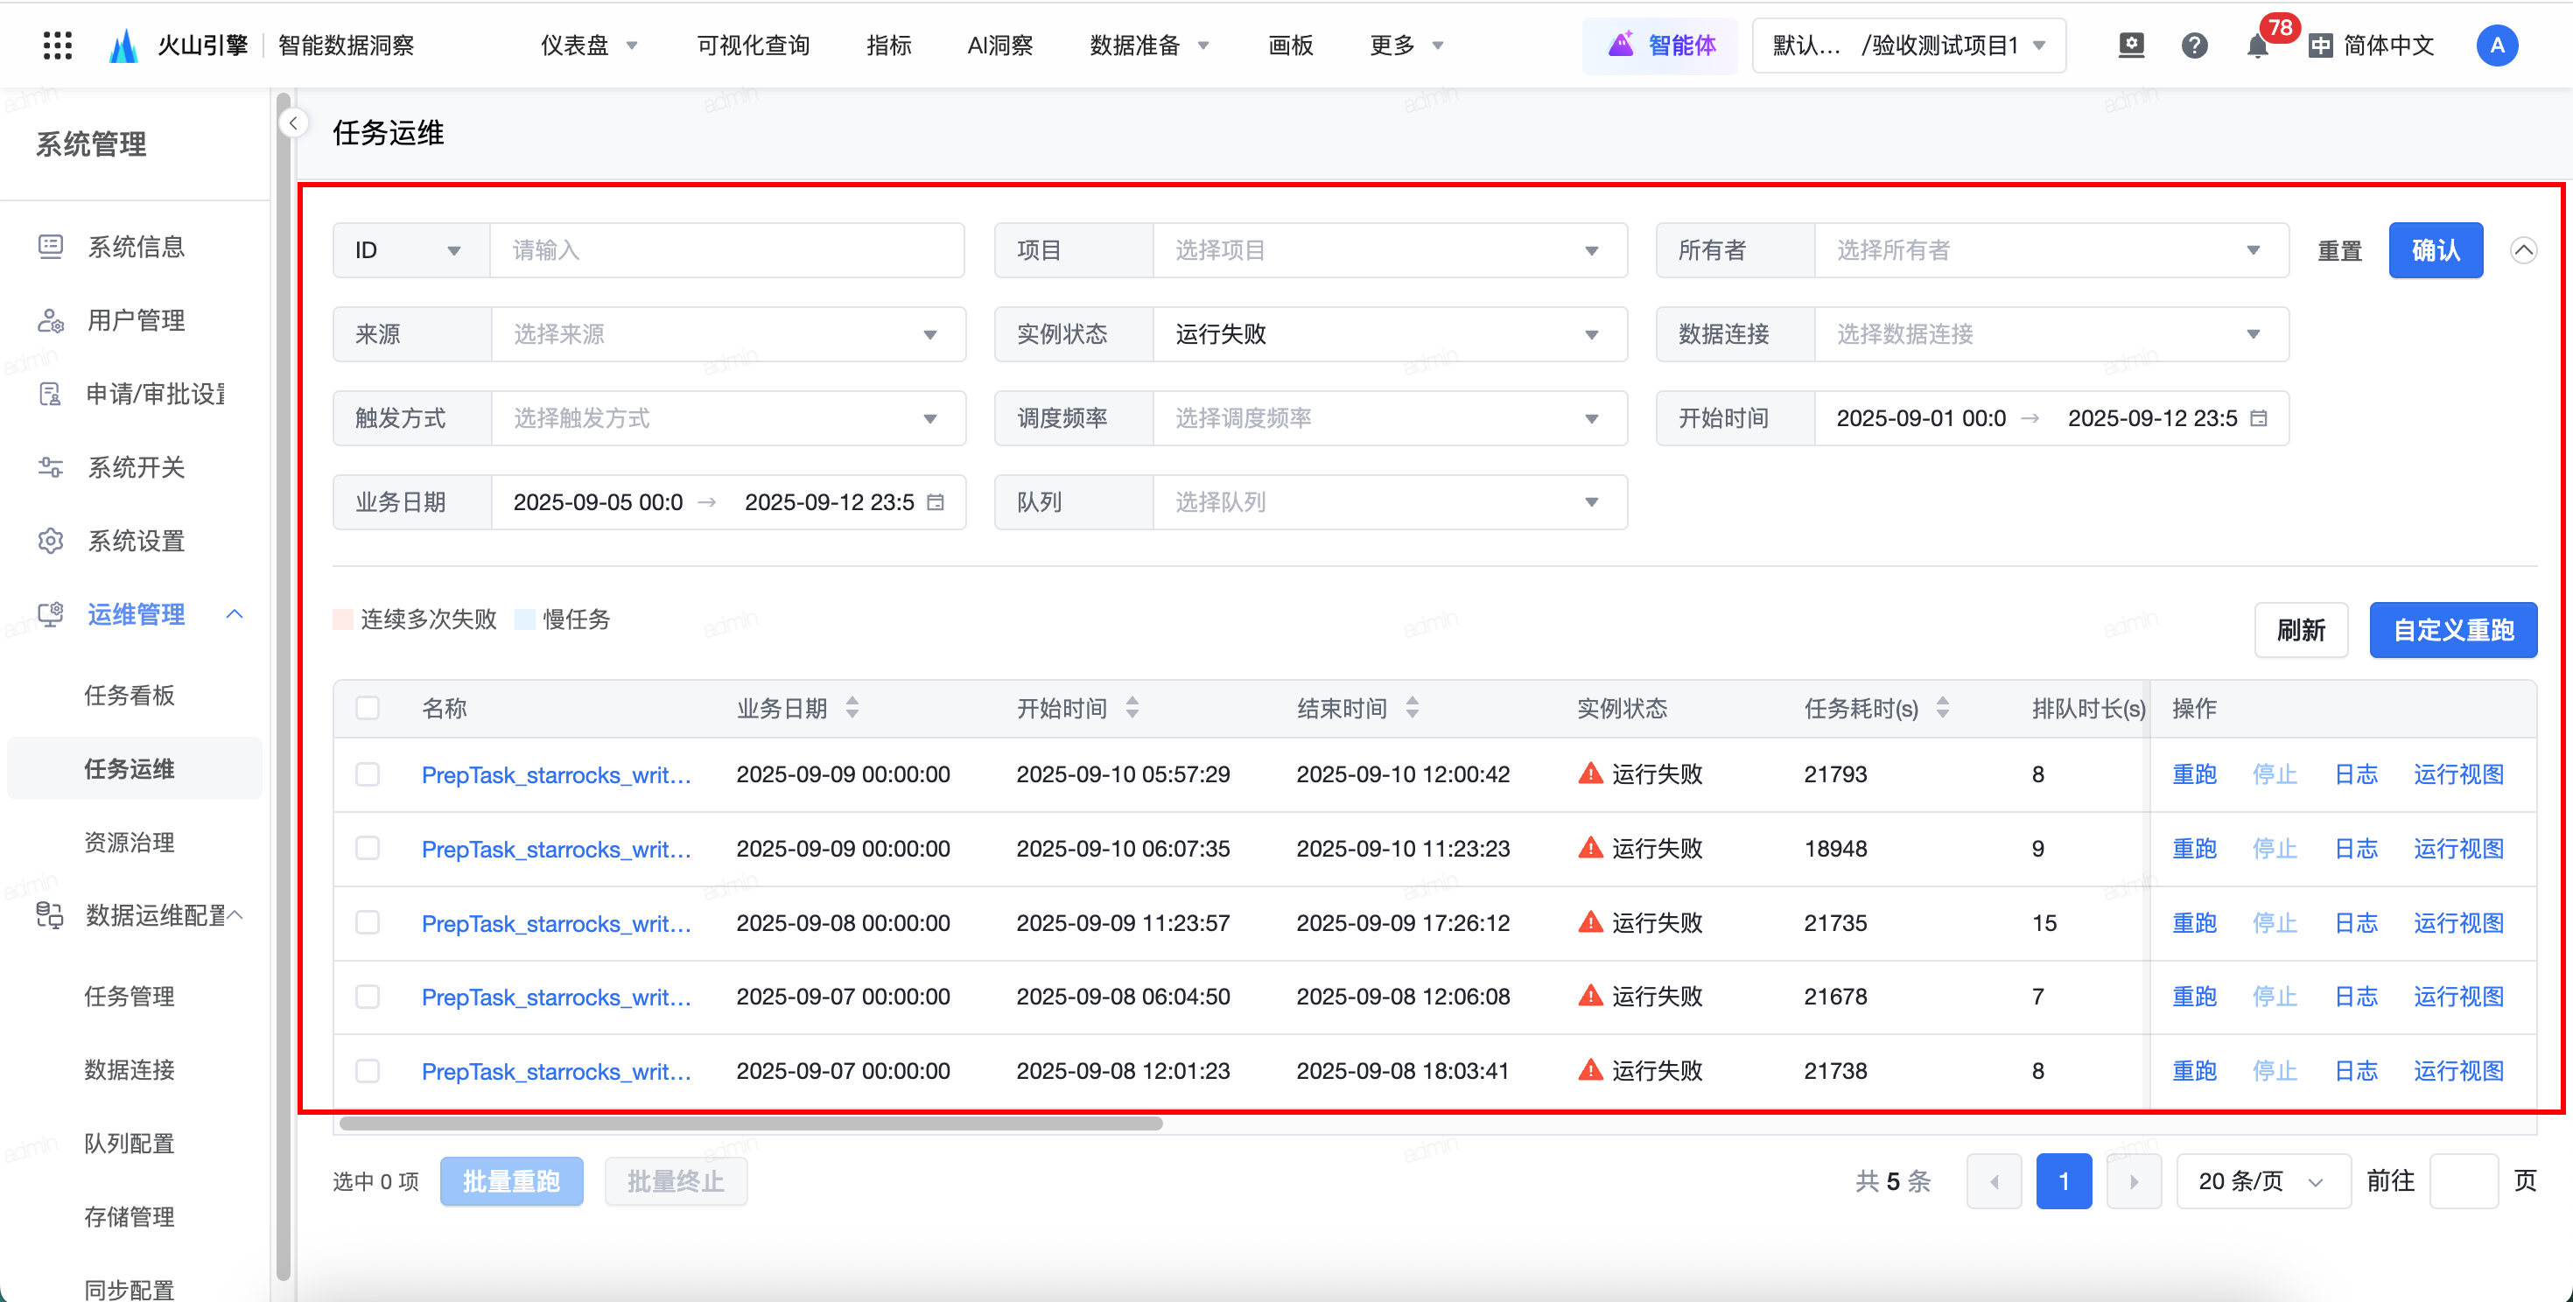Click the notification bell icon
2573x1302 pixels.
2256,45
